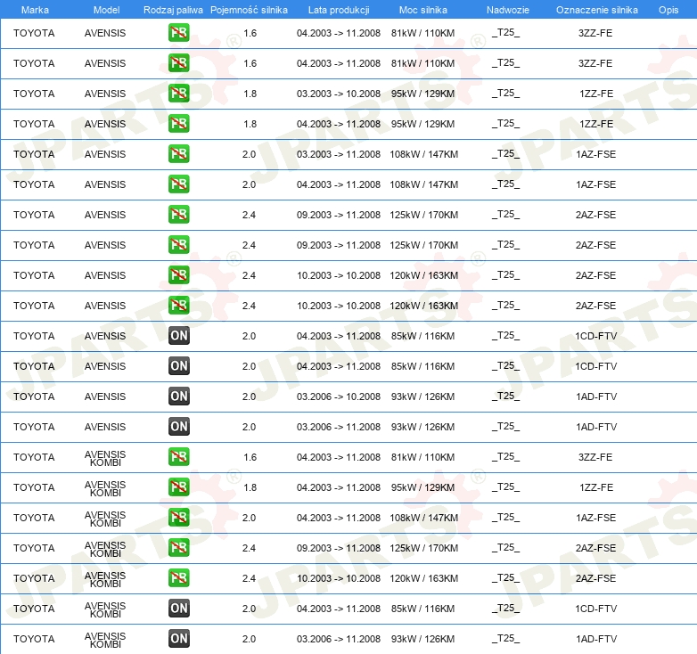The height and width of the screenshot is (654, 697).
Task: Click 1CD-FTV engine code in Kombi row
Action: (x=596, y=609)
